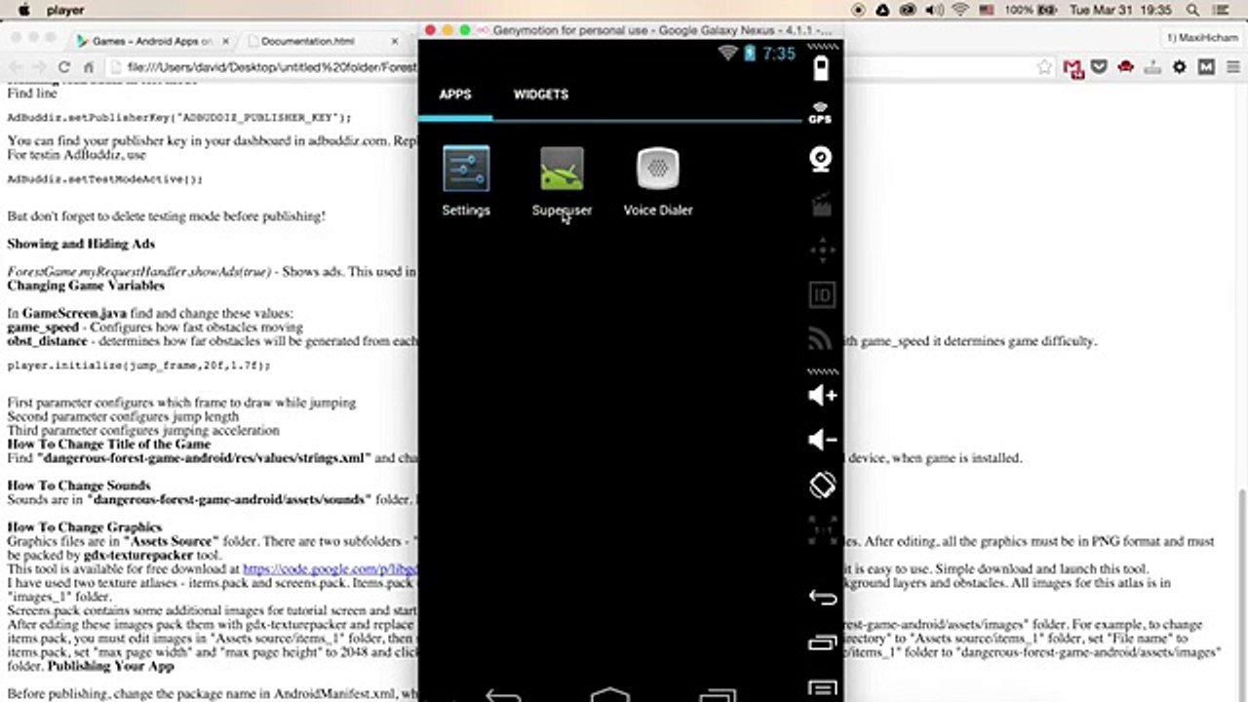Rotate the emulator screen
This screenshot has width=1248, height=702.
tap(822, 485)
